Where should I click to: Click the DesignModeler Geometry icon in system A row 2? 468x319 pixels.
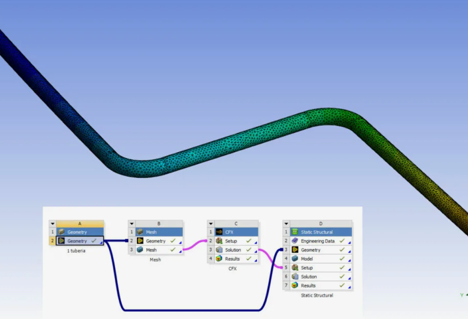(62, 241)
